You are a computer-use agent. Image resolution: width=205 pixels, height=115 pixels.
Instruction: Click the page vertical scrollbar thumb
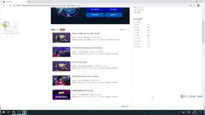(x=203, y=32)
